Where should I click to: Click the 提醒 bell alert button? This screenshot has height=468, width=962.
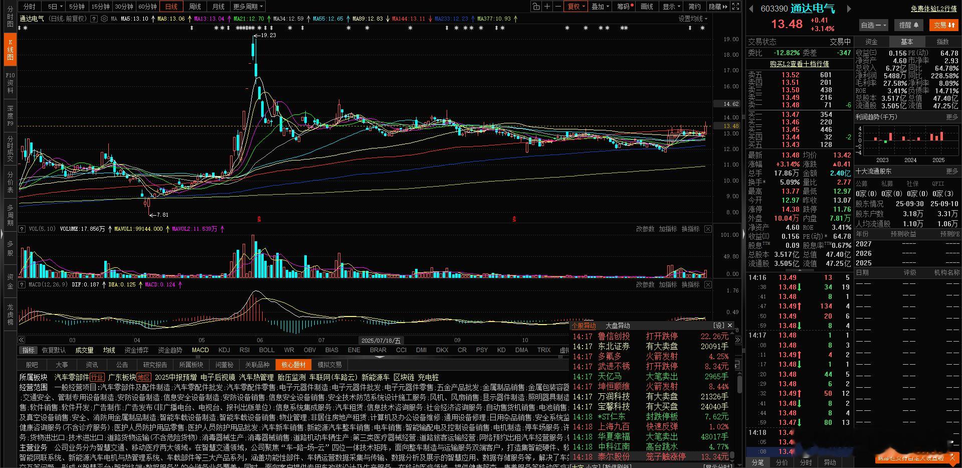pyautogui.click(x=908, y=25)
